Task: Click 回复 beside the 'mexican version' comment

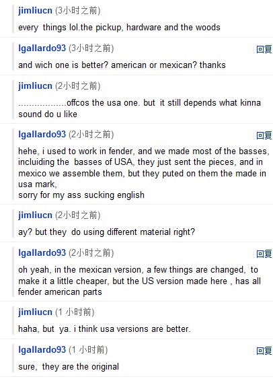Action: click(x=264, y=254)
